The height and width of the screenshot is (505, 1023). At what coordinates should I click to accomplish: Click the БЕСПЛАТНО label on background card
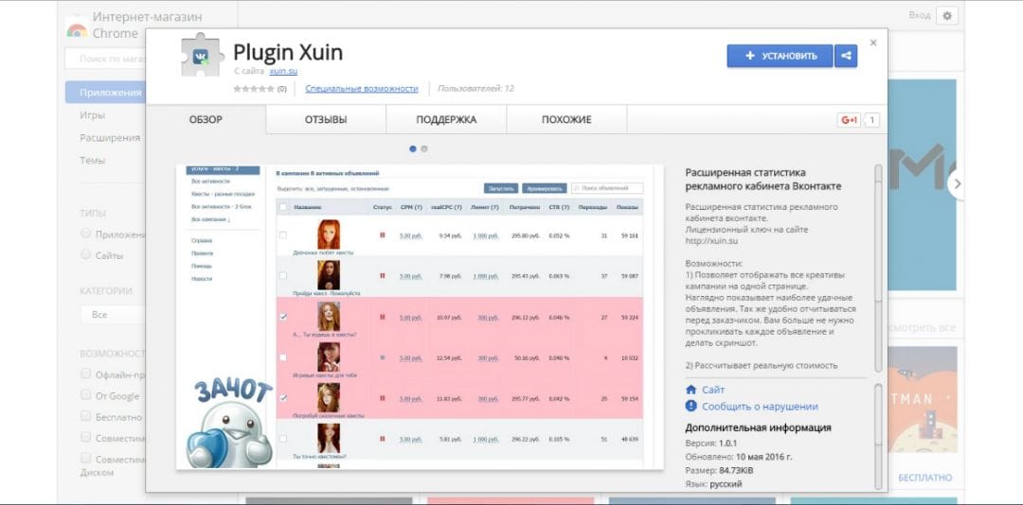pos(925,478)
